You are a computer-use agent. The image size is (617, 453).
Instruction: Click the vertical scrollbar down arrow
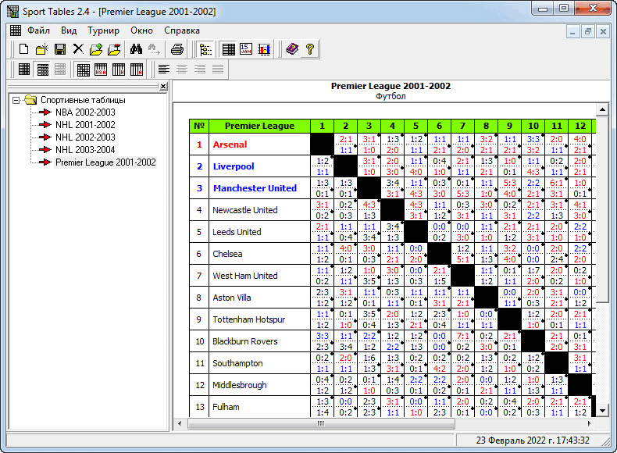(x=602, y=411)
